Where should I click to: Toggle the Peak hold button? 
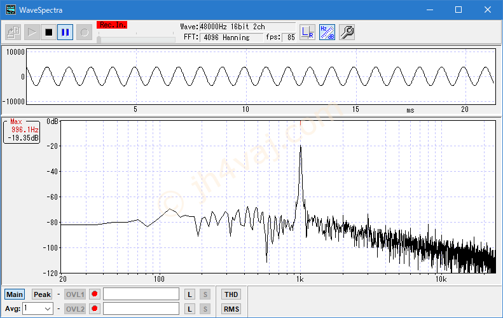point(43,294)
